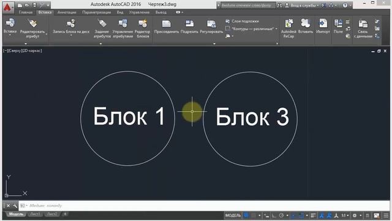The image size is (392, 221).
Task: Click the Слои подложки button
Action: [242, 21]
